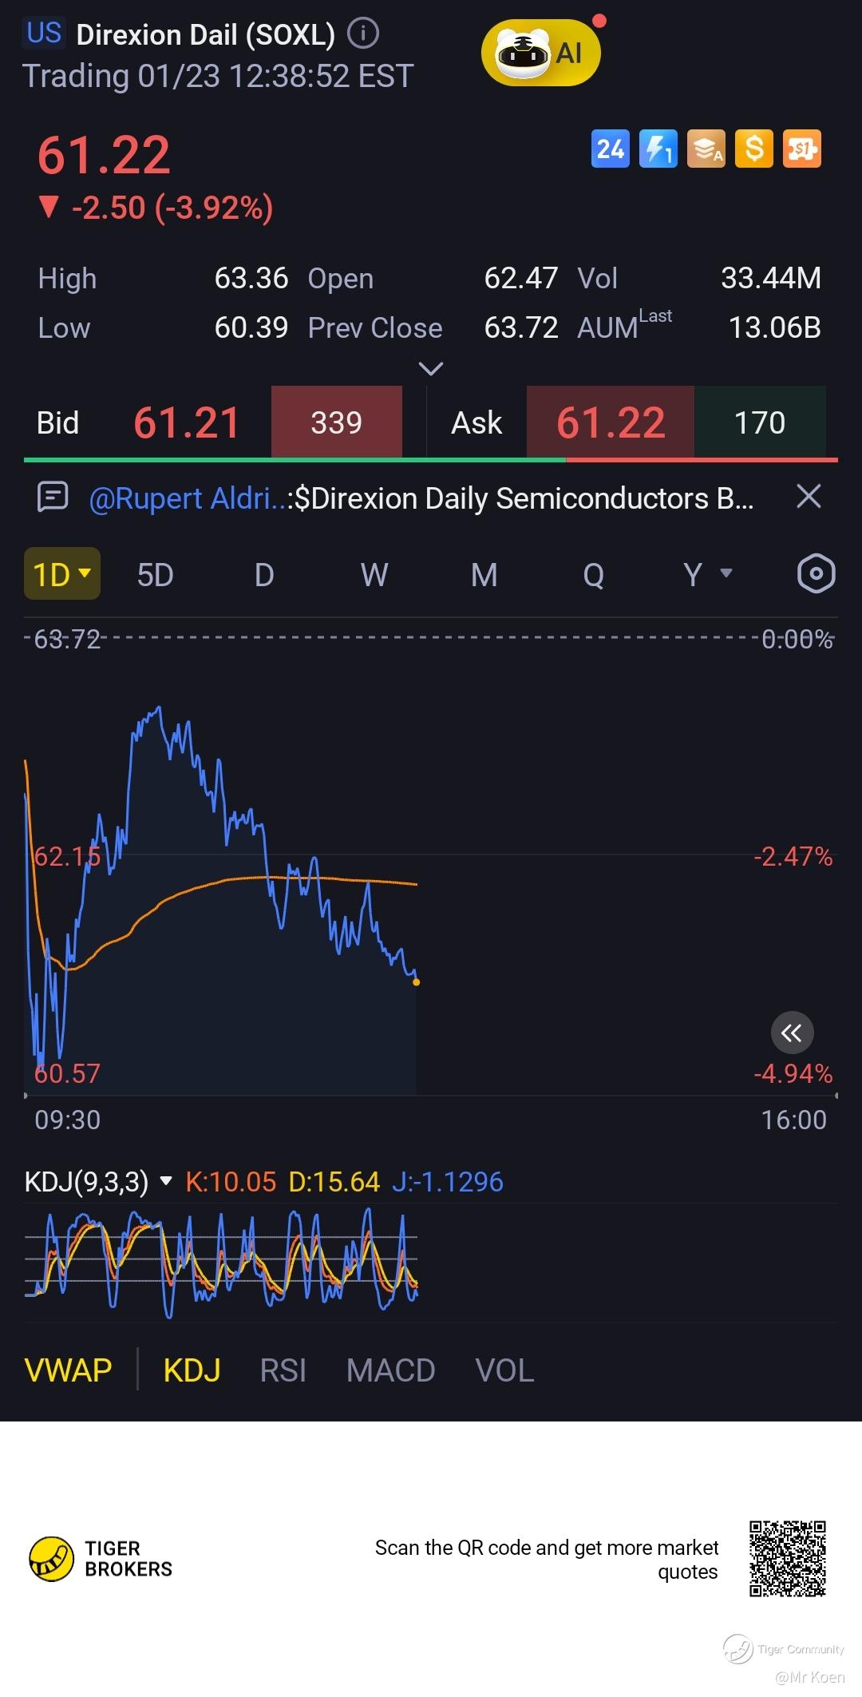Tap the 62.15 chart price label
862x1697 pixels.
67,857
